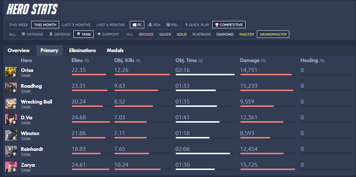This screenshot has width=356, height=177.
Task: Sort by Obj. Time /G column
Action: click(189, 61)
